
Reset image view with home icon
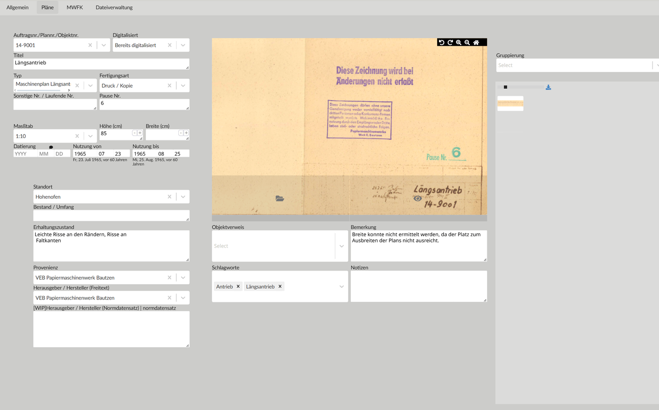(476, 43)
